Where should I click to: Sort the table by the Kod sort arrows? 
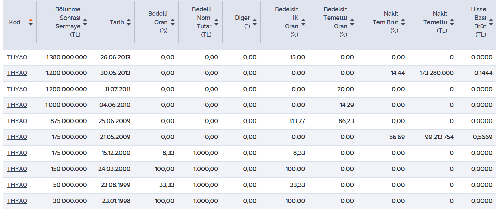coord(31,22)
